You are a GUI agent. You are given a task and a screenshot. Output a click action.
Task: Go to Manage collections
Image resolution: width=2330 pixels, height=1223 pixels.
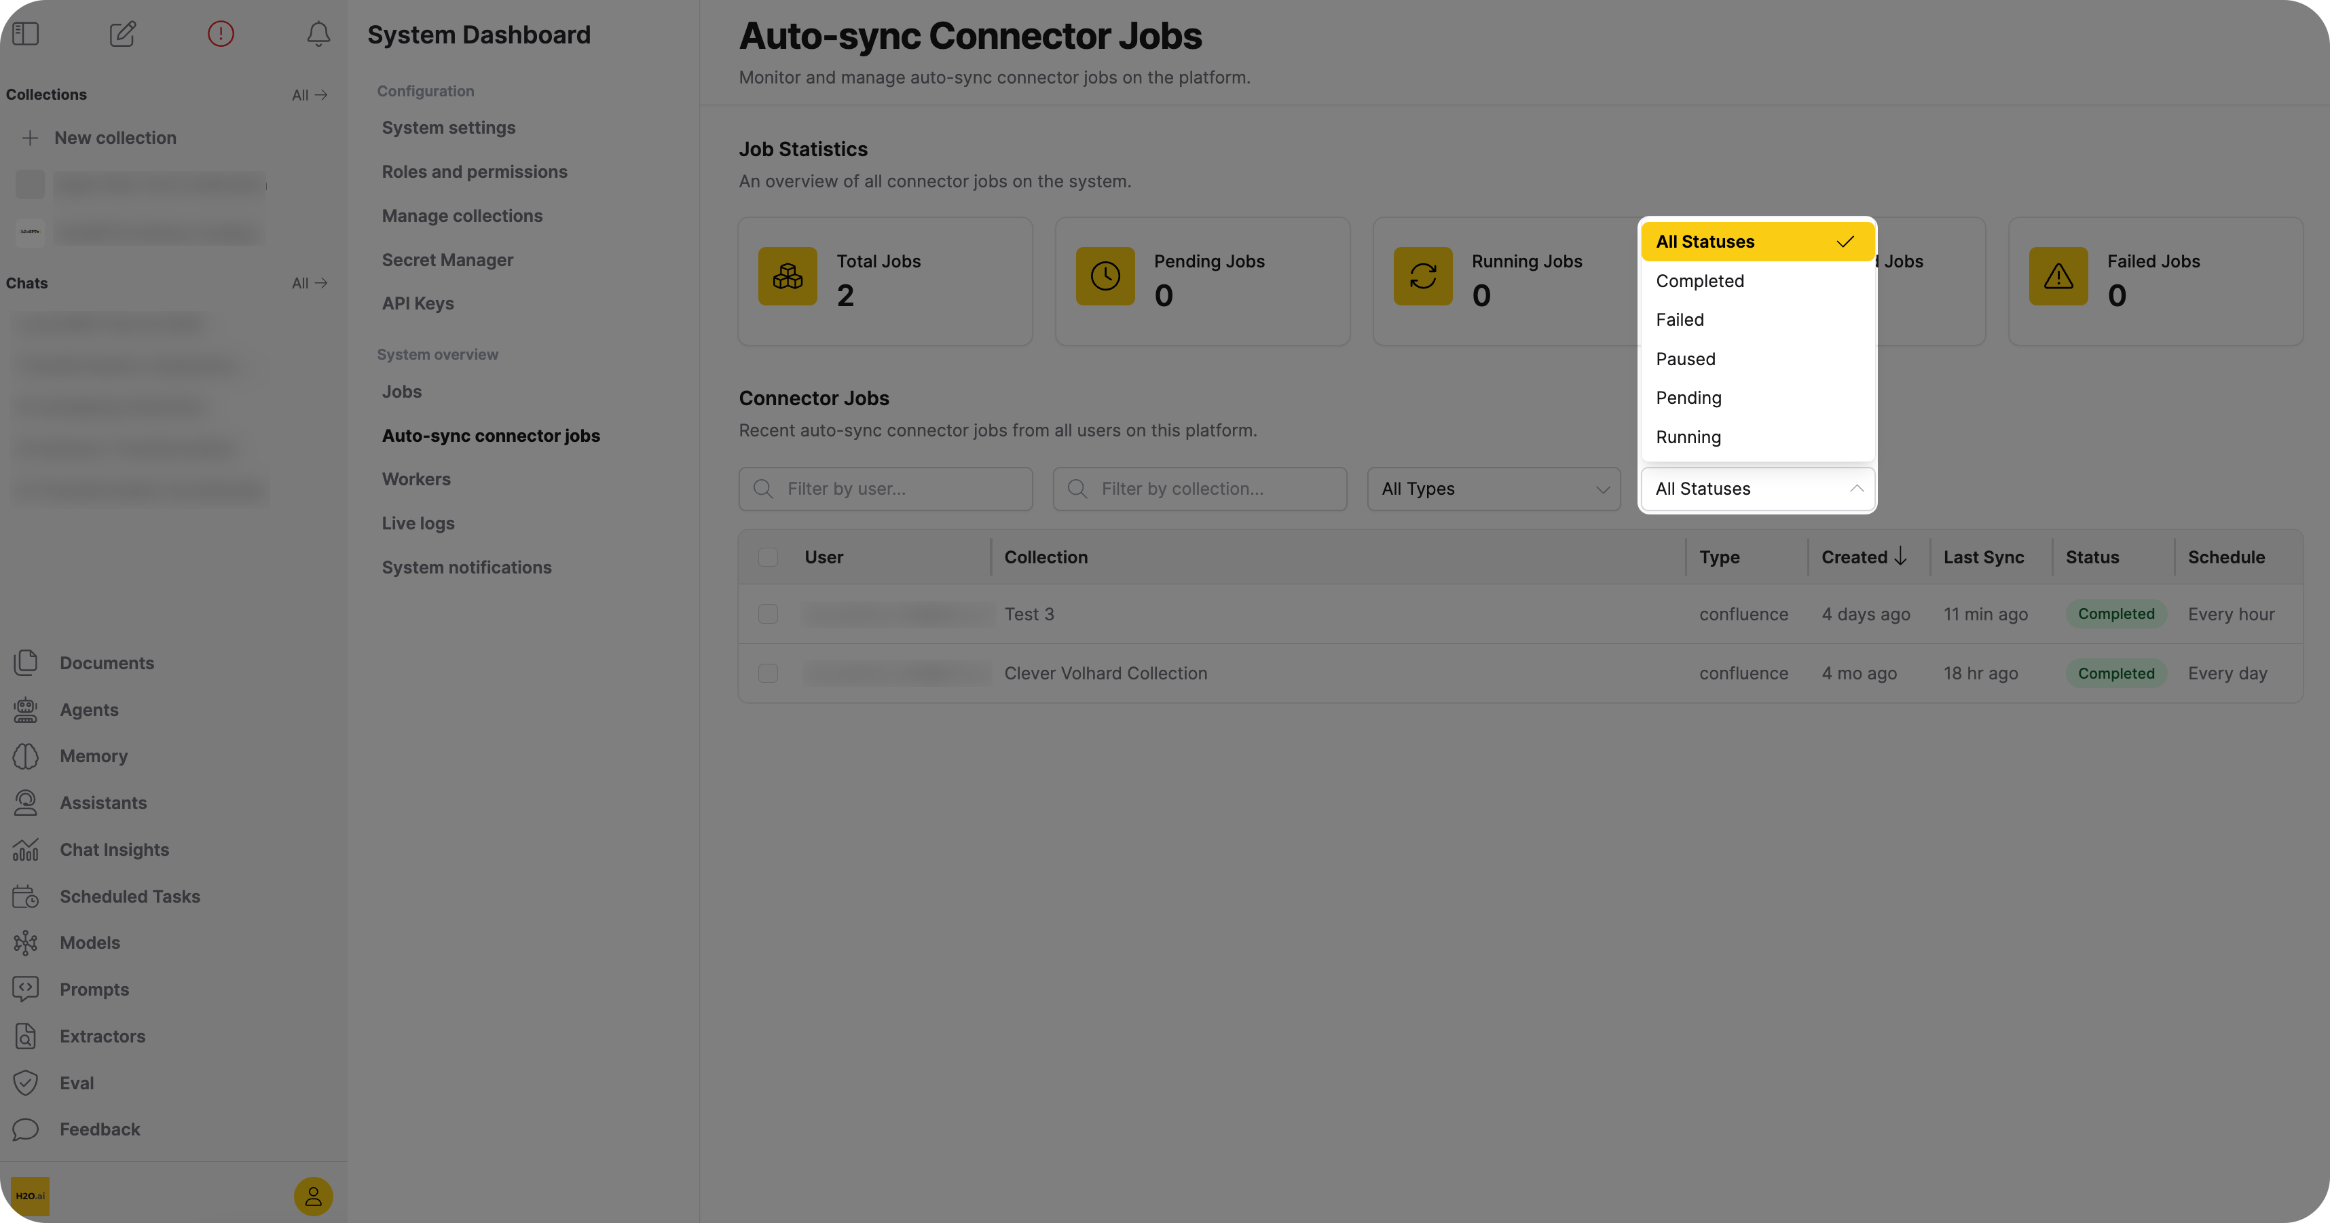(x=461, y=216)
